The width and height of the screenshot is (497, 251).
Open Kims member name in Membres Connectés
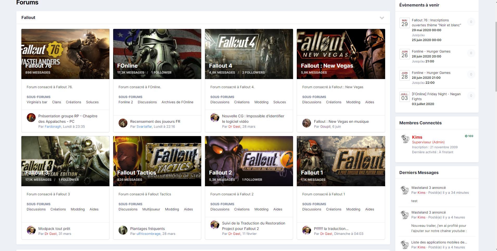pyautogui.click(x=417, y=137)
